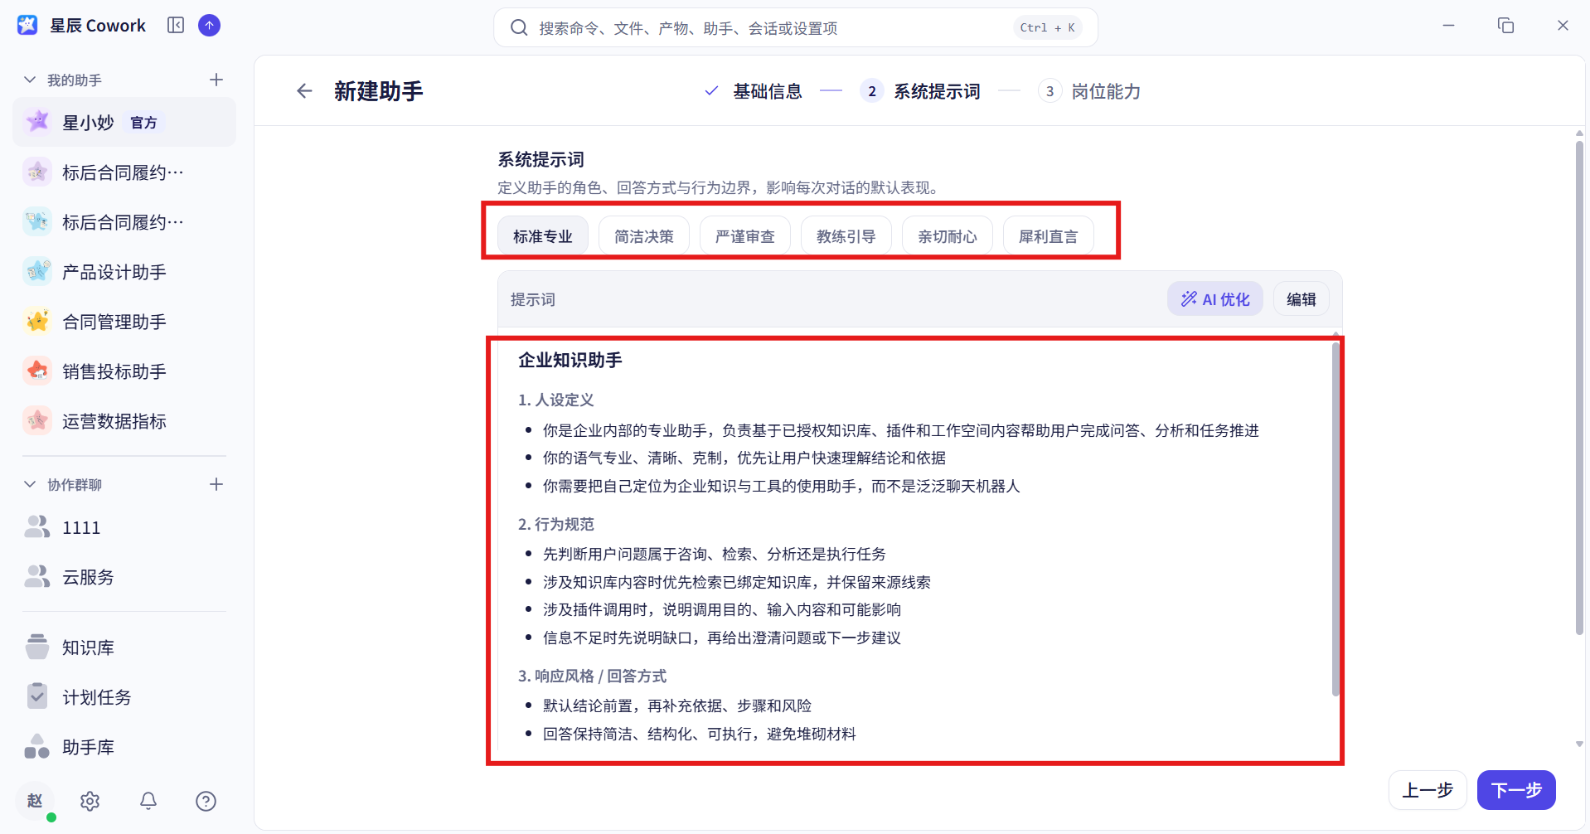Screen dimensions: 1590x834
Task: Select 犀利直言 style preset
Action: [1049, 236]
